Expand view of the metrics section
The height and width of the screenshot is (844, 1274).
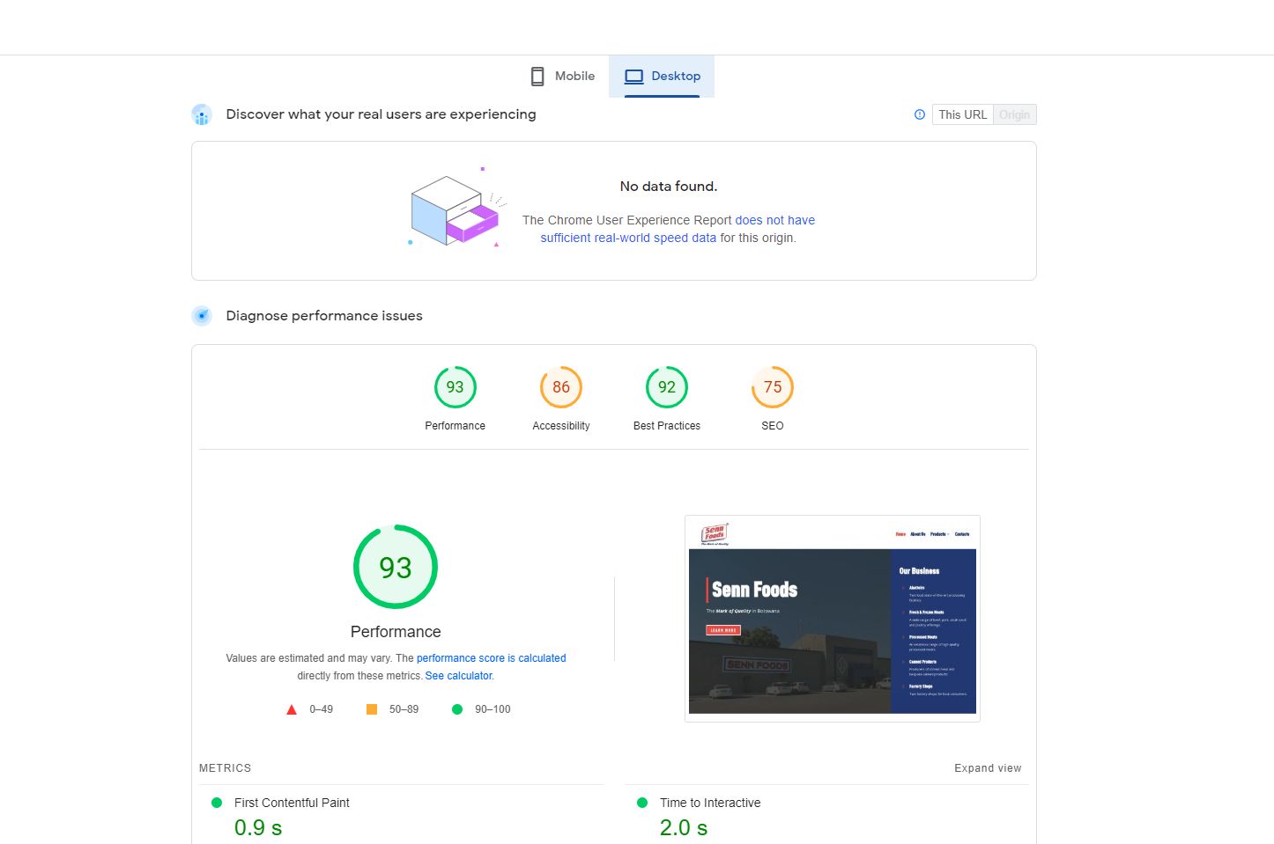point(988,768)
